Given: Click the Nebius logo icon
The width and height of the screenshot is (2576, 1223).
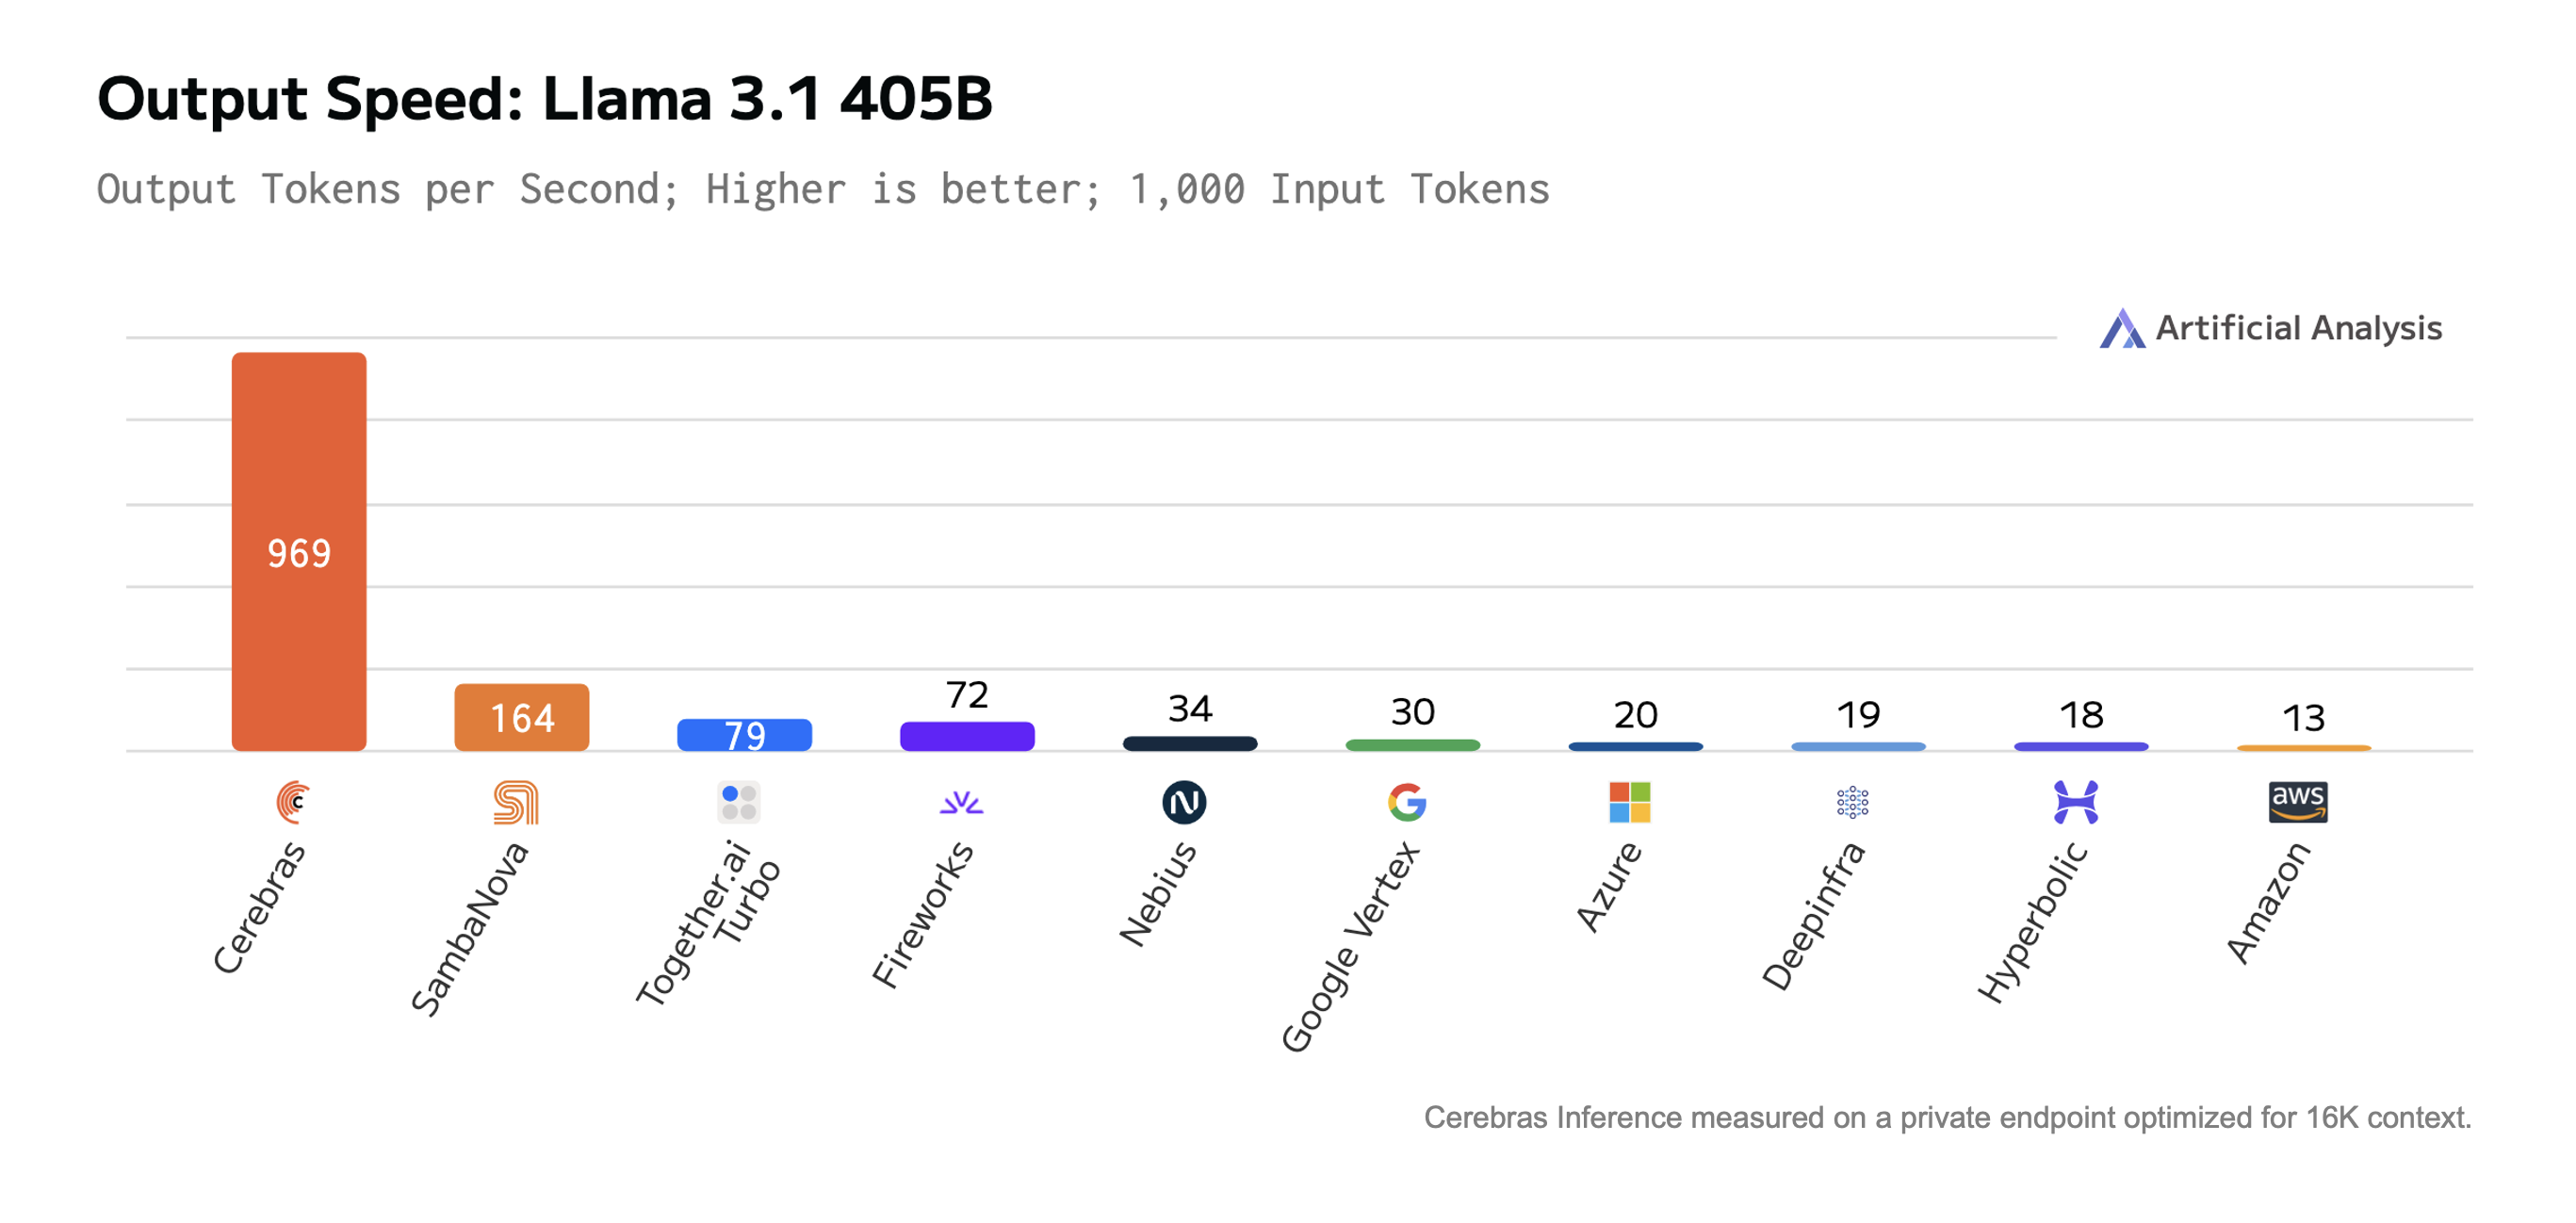Looking at the screenshot, I should 1185,802.
